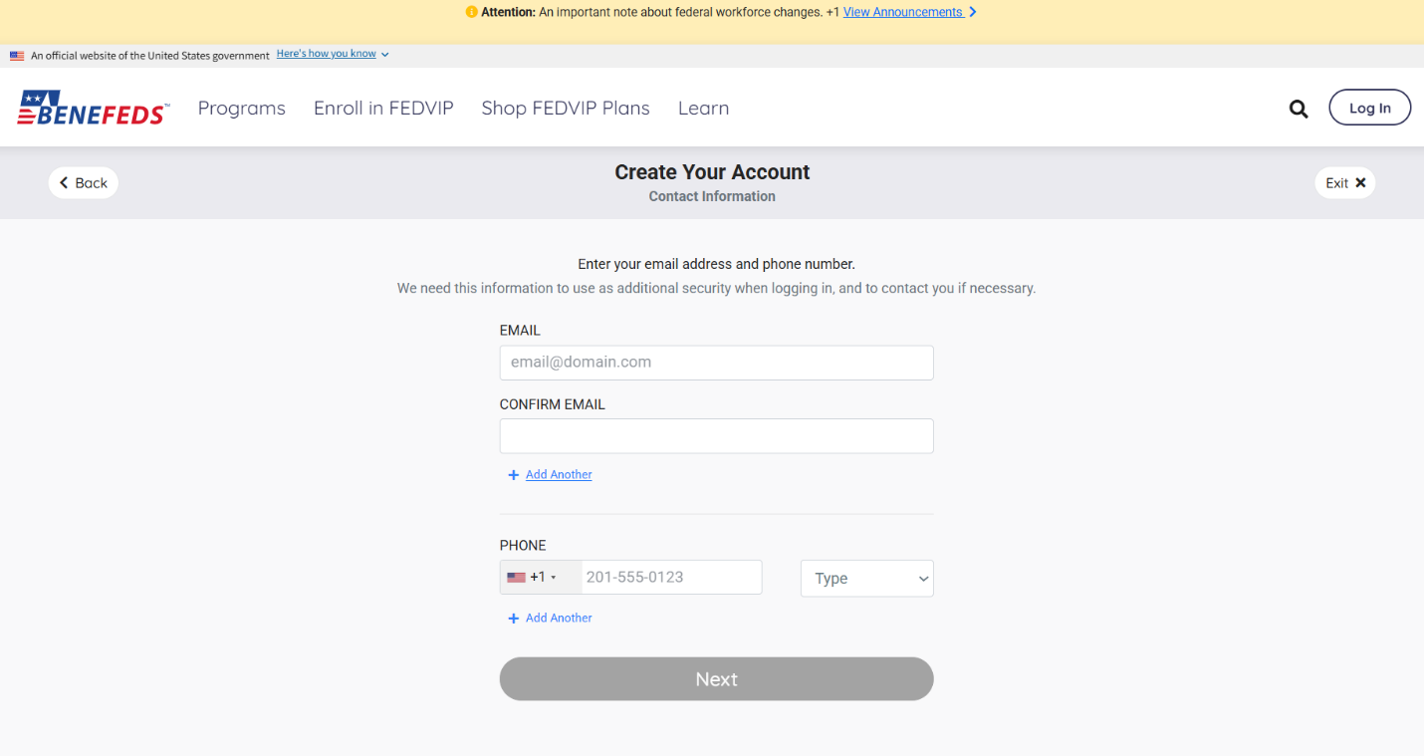Open the phone Type dropdown

point(866,579)
